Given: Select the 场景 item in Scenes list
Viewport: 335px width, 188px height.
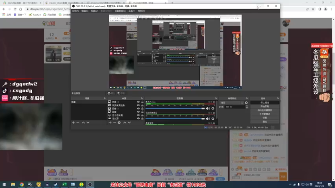Looking at the screenshot, I should pos(89,102).
